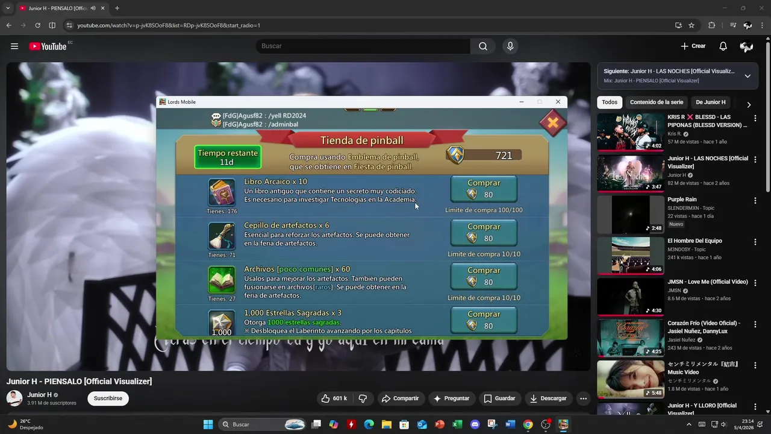Select the De Junior H chip
The image size is (771, 434).
click(711, 102)
